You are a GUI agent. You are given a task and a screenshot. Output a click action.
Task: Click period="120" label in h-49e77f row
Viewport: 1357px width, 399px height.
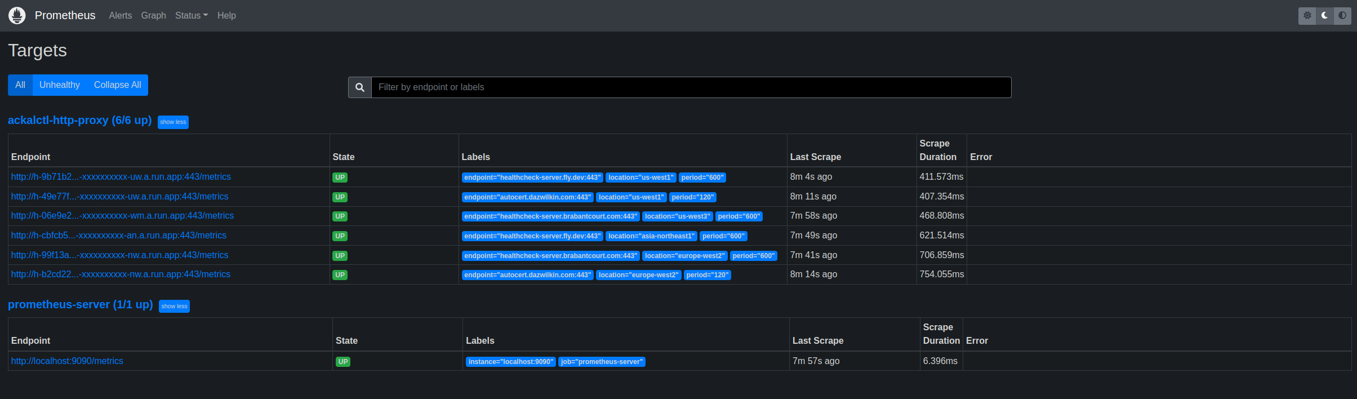coord(693,197)
